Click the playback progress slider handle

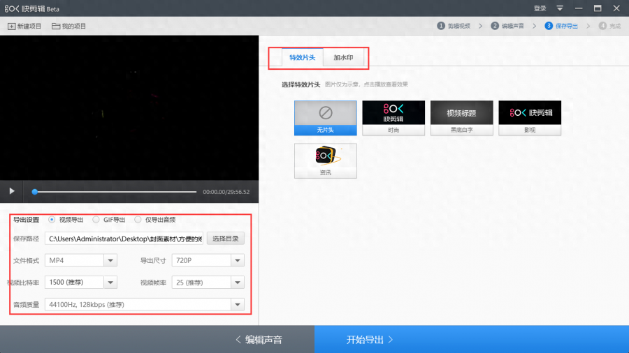(x=35, y=192)
